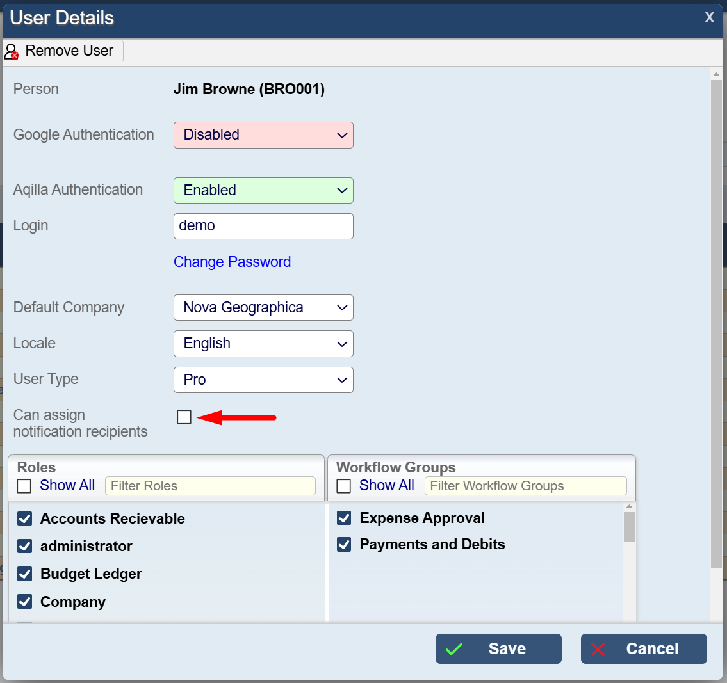Uncheck Expense Approval workflow group
The width and height of the screenshot is (727, 683).
344,518
